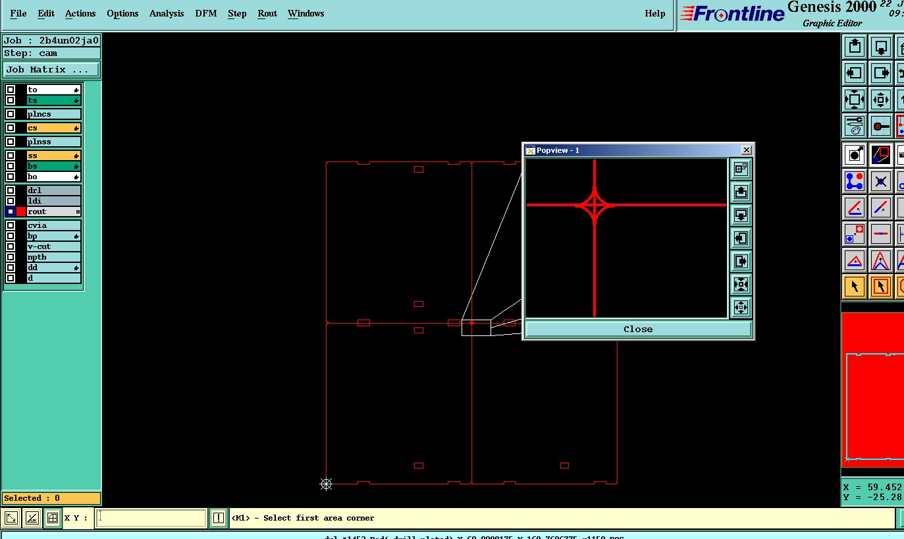Select the red-blue angled line with cursor tool
This screenshot has width=904, height=539.
[855, 208]
